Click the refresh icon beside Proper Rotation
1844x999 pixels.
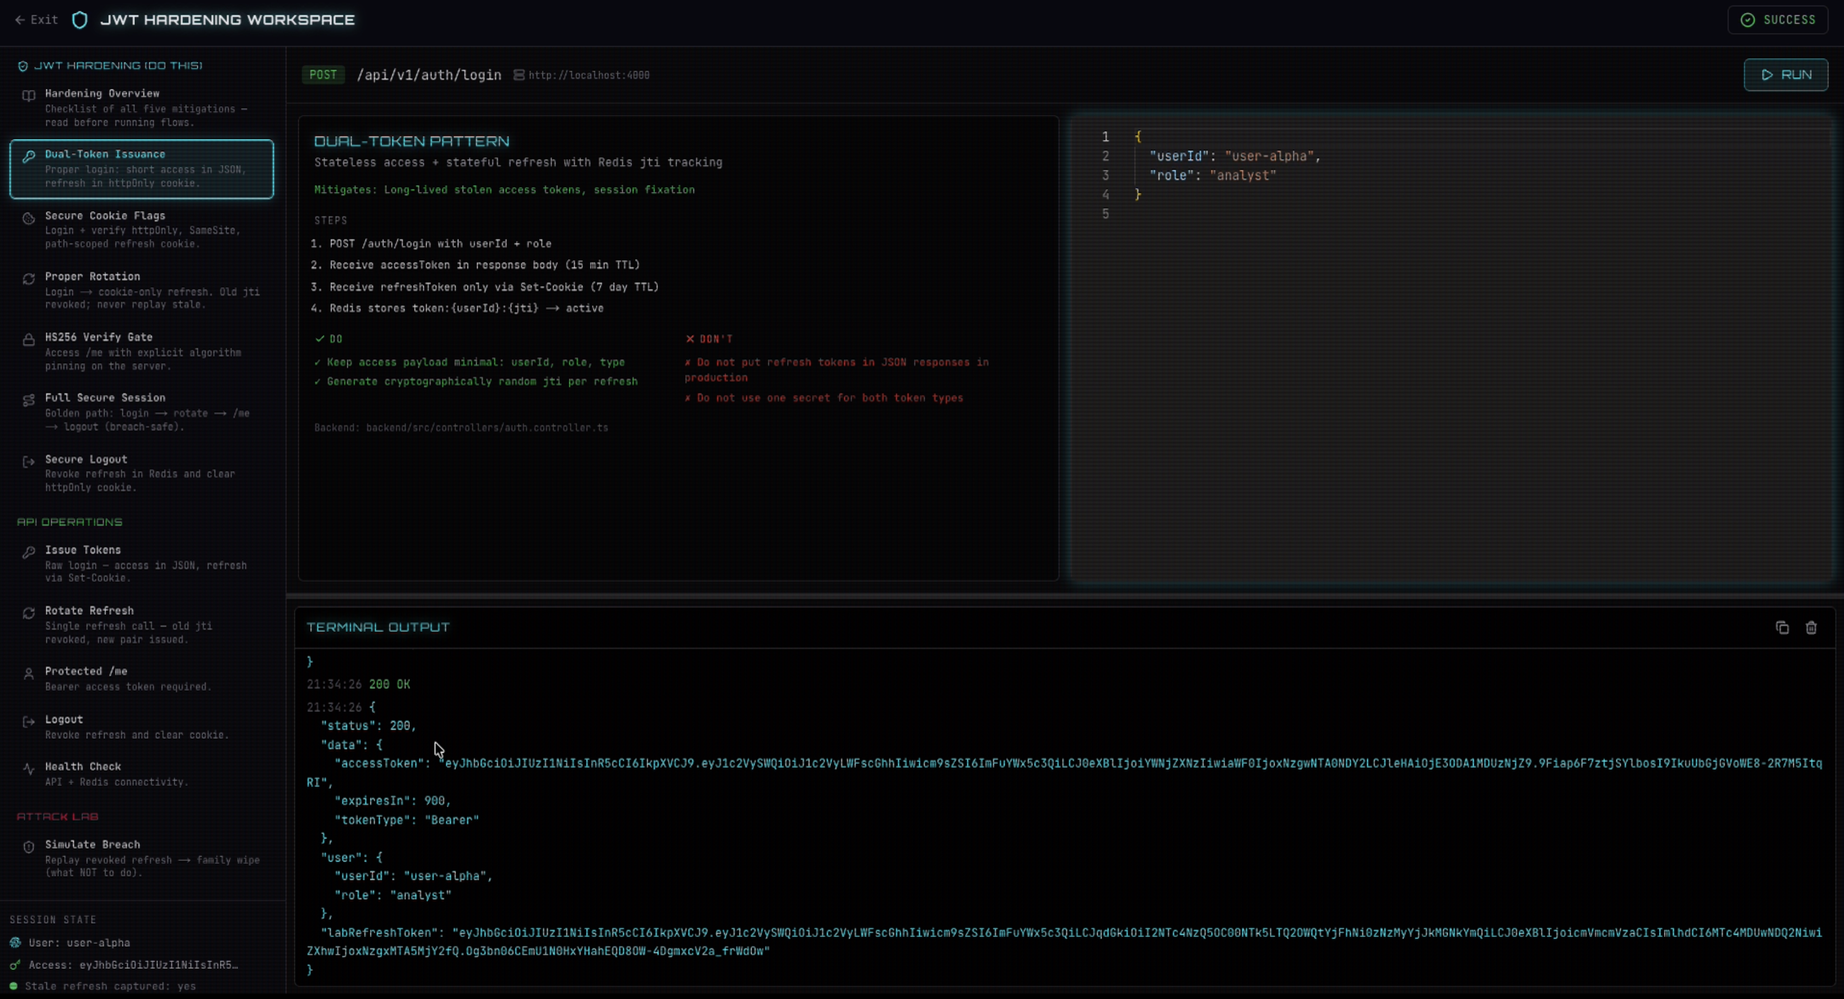click(x=29, y=279)
